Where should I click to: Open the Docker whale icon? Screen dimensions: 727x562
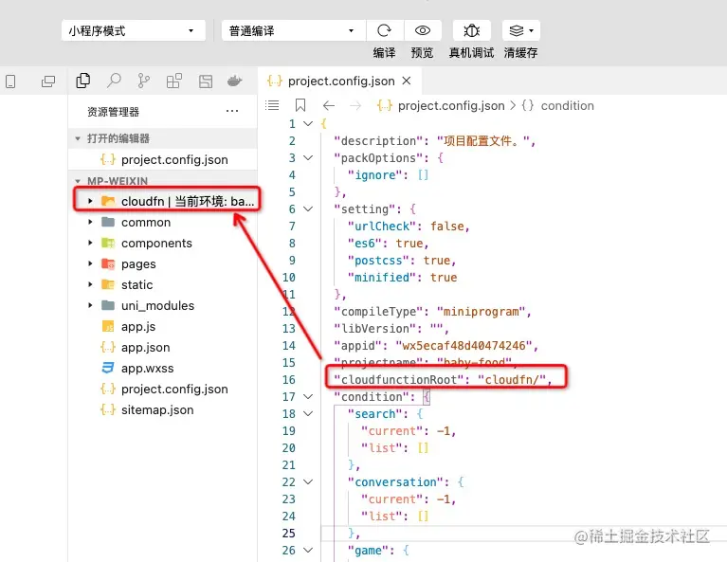click(x=235, y=82)
